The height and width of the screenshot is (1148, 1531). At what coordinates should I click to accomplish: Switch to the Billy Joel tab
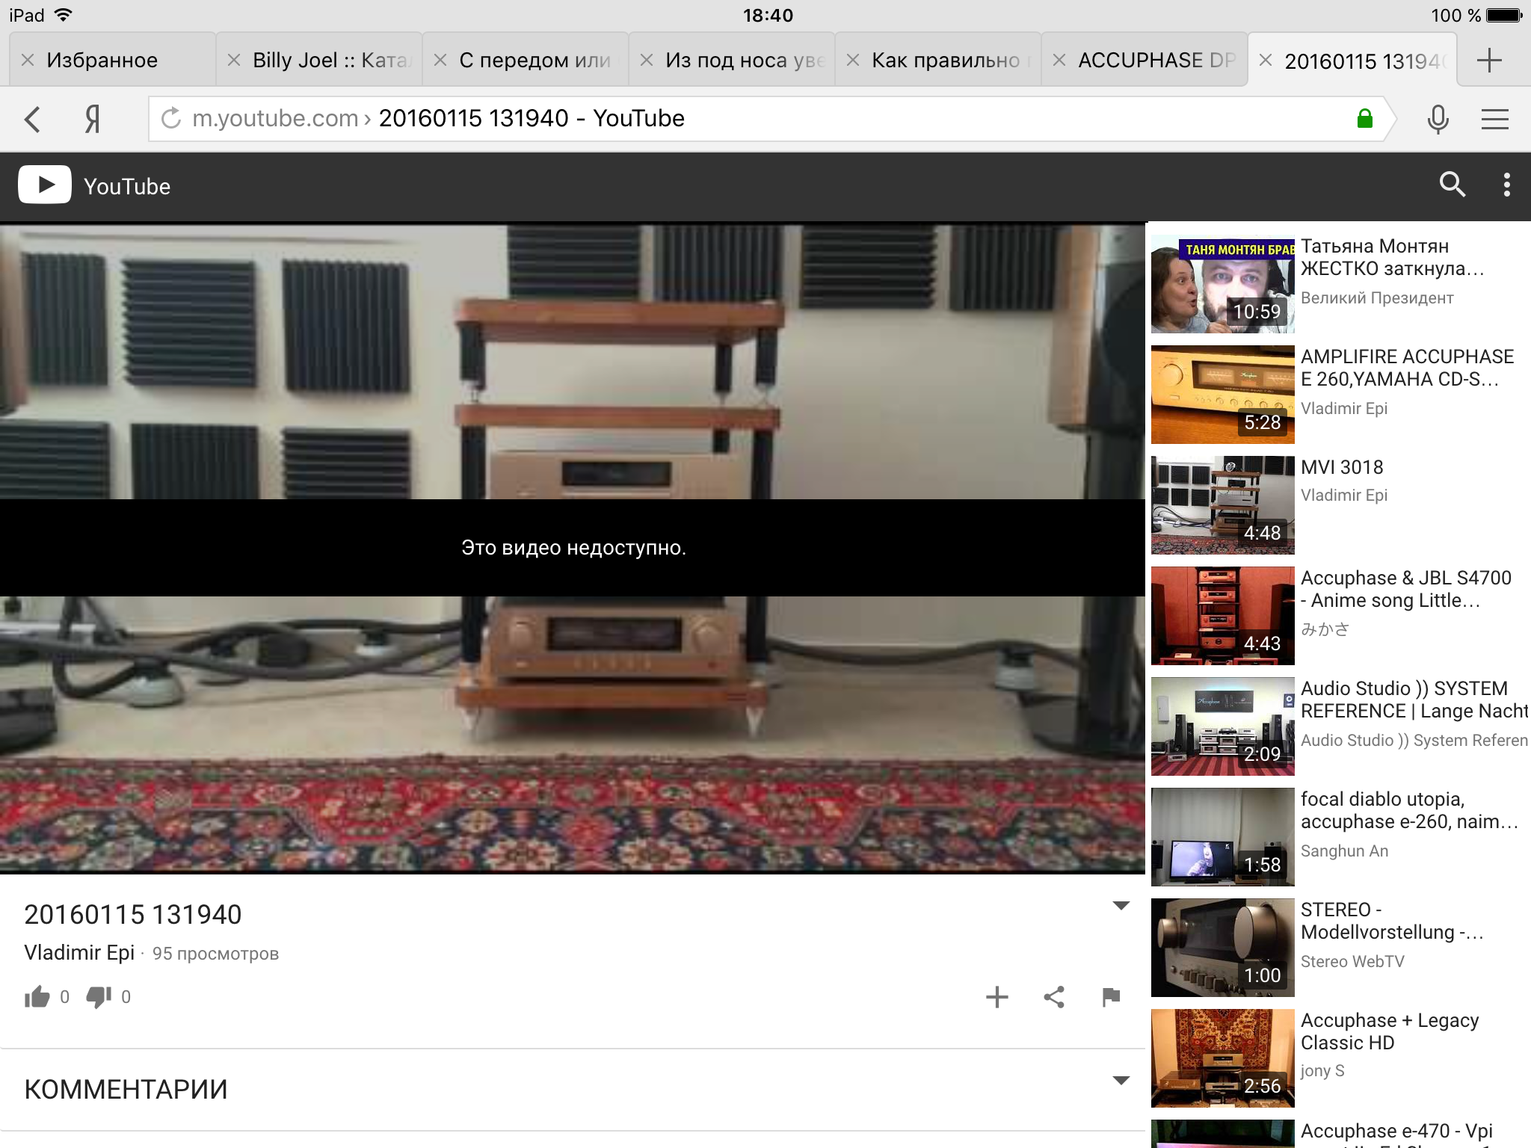(x=329, y=61)
